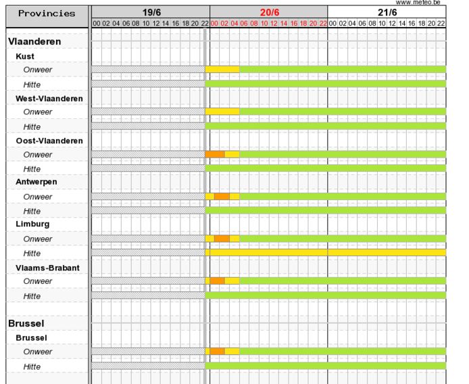Select the Oost-Vlaanderen province label
The height and width of the screenshot is (384, 469).
pyautogui.click(x=49, y=141)
